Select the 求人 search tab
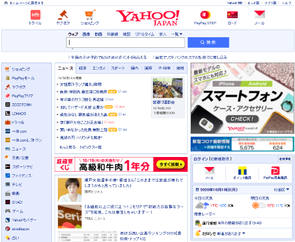Image resolution: width=295 pixels, height=242 pixels. click(163, 34)
